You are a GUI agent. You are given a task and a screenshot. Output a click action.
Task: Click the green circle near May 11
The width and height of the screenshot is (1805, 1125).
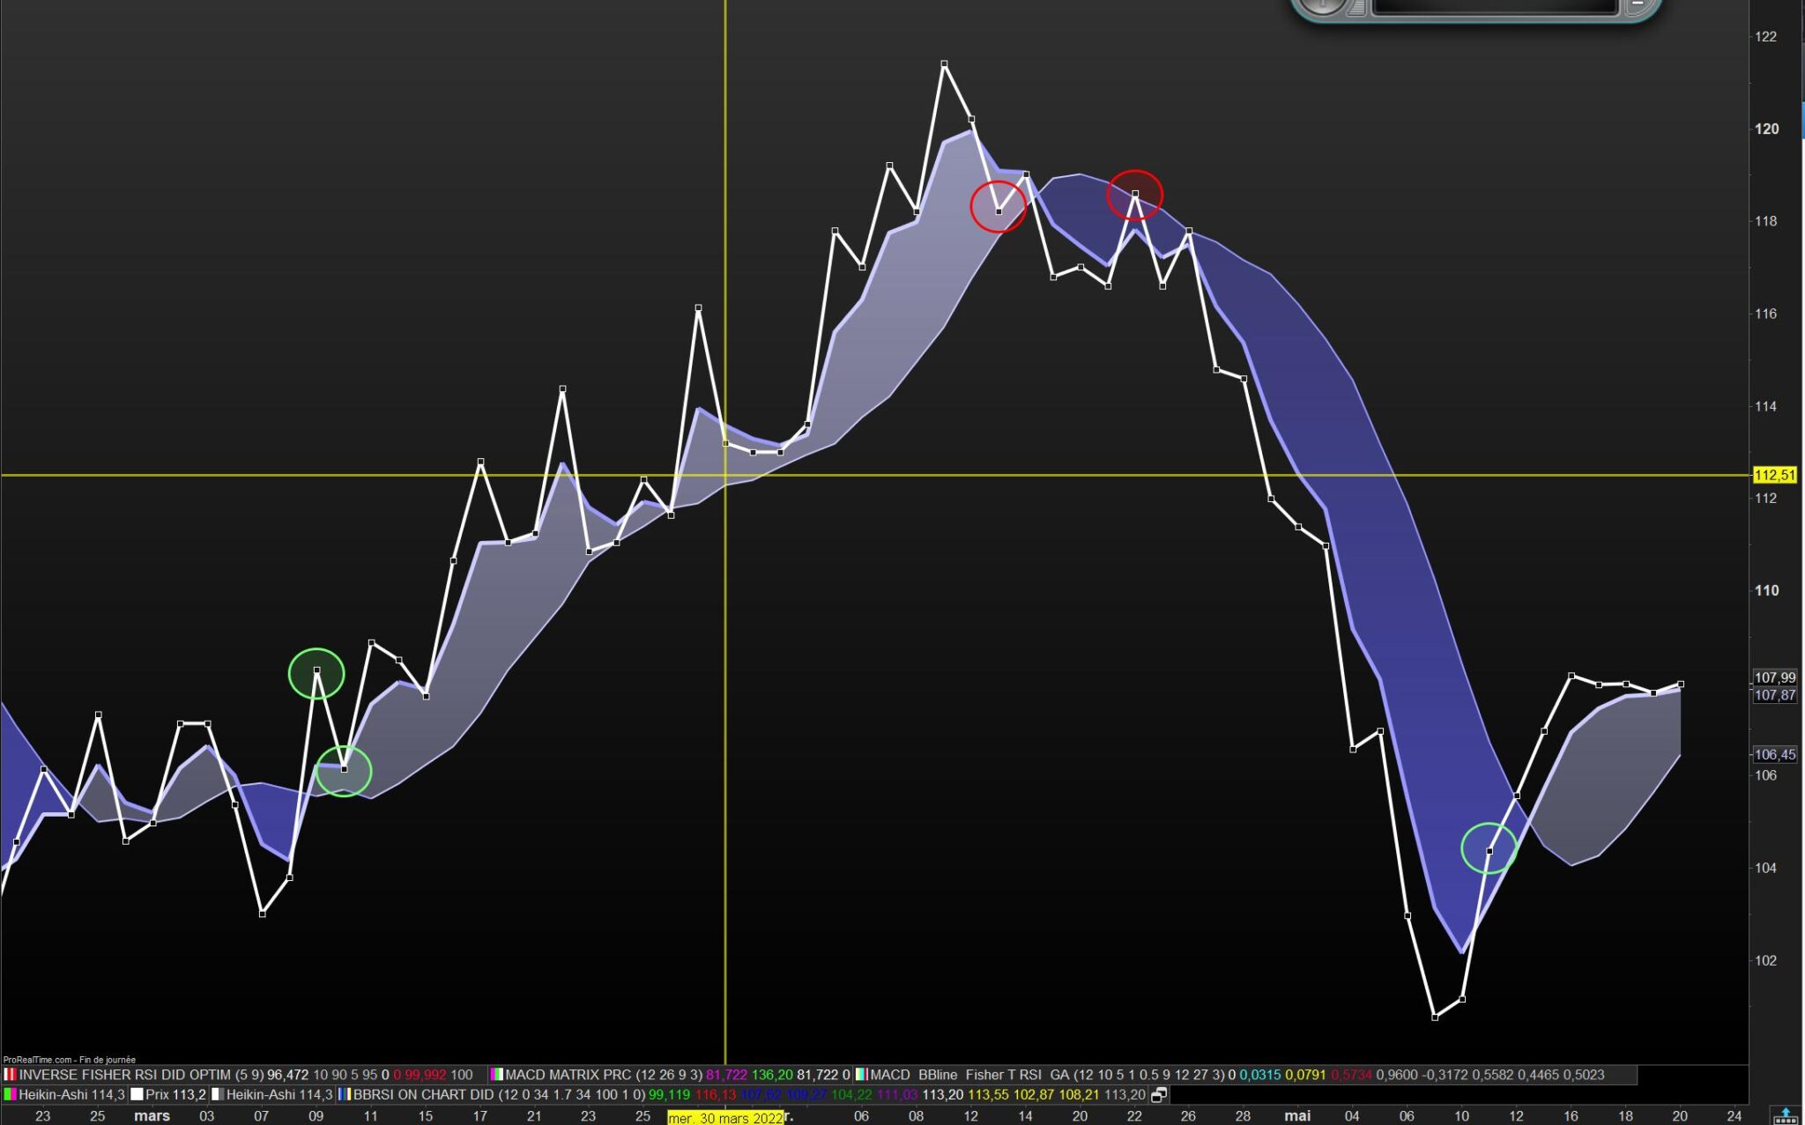point(1489,848)
